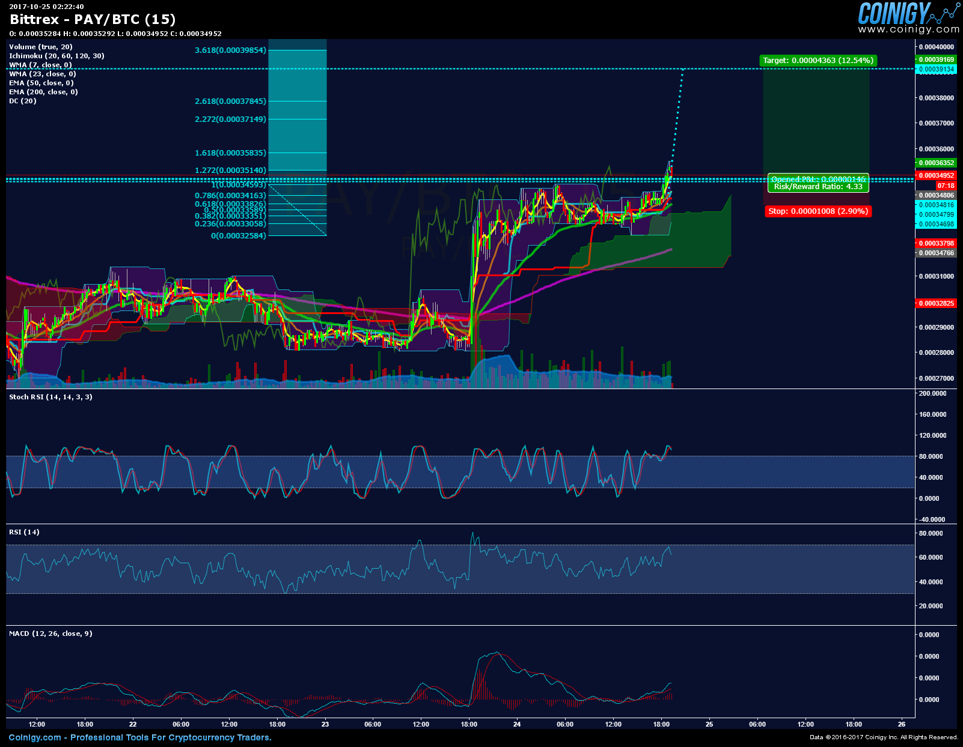Click the Bittrex - PAY/BTC (15) title
The height and width of the screenshot is (747, 963).
coord(93,19)
